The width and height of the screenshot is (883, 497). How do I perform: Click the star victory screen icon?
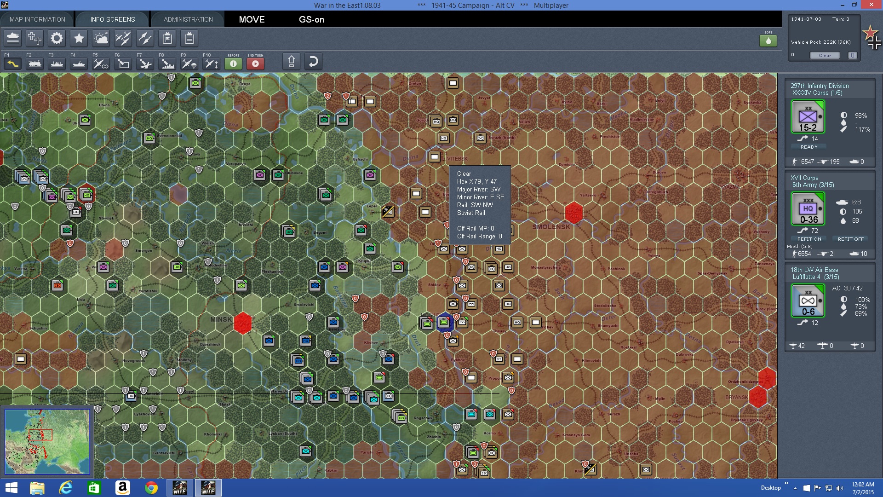coord(79,38)
